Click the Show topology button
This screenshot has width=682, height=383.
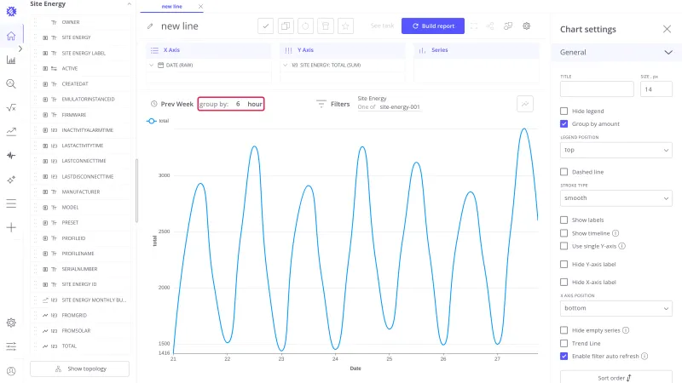79,369
